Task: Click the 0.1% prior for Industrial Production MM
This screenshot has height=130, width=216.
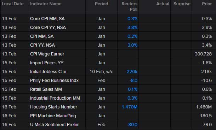Action: tap(207, 98)
